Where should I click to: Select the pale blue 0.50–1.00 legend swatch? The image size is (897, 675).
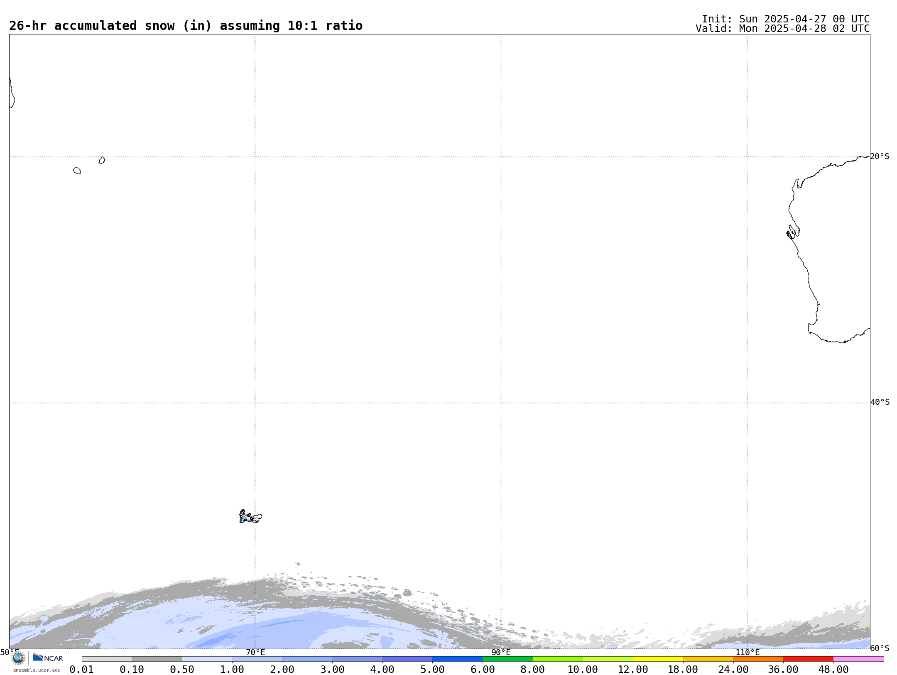click(207, 659)
